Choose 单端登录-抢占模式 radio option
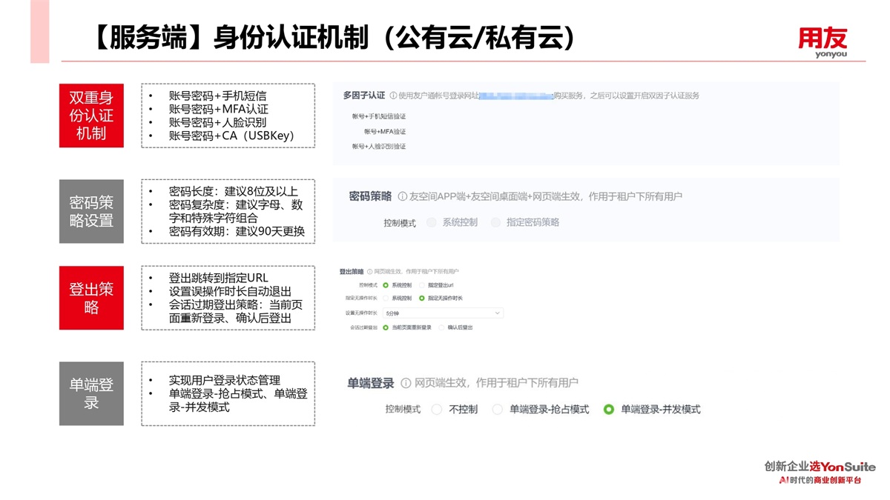890x500 pixels. click(498, 409)
